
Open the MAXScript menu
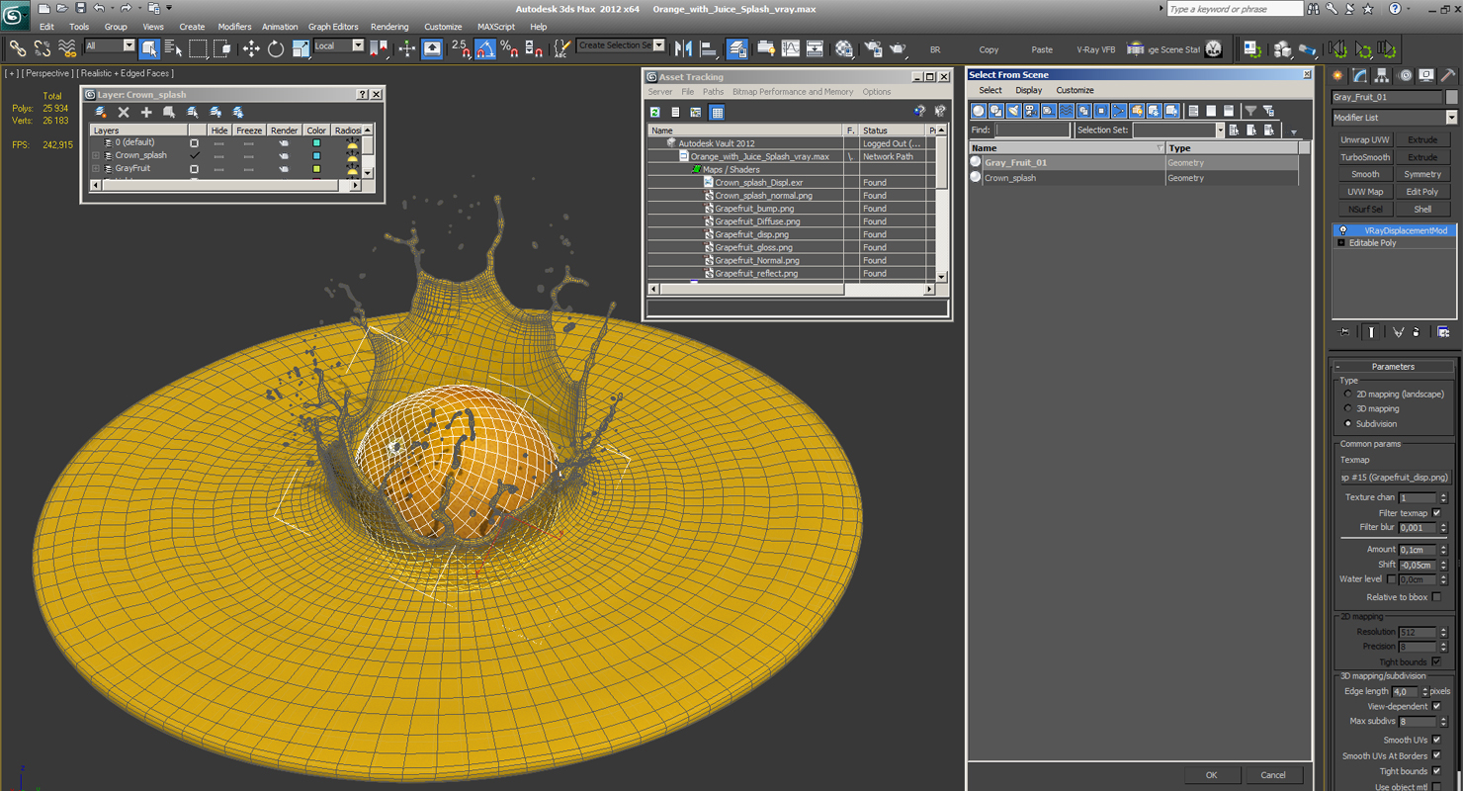(496, 27)
